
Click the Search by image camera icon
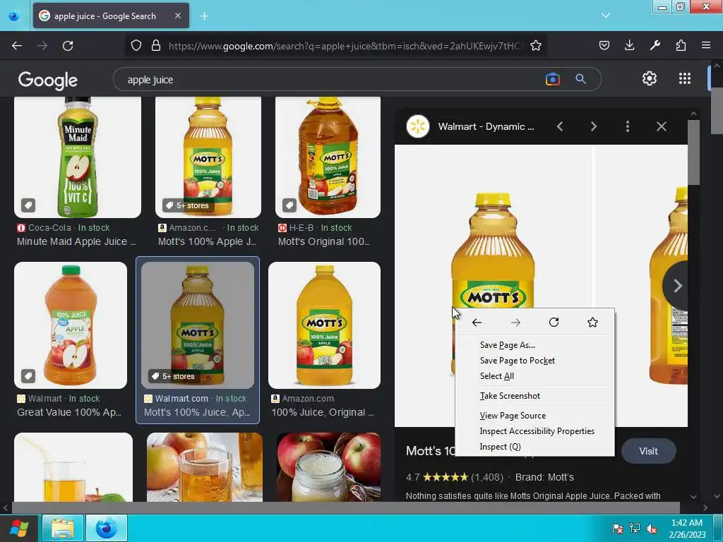point(552,79)
